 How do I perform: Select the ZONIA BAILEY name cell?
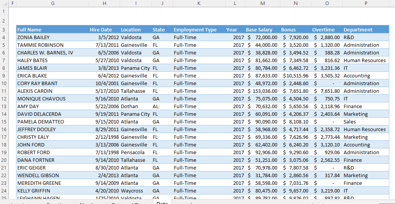[x=53, y=38]
